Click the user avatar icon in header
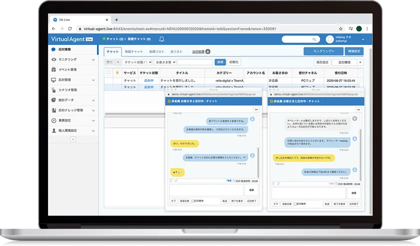Screen dimensions: 420x246 [329, 39]
